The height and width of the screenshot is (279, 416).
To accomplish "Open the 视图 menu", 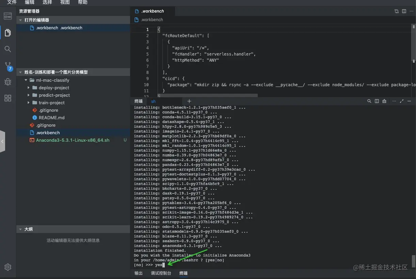I will [65, 2].
